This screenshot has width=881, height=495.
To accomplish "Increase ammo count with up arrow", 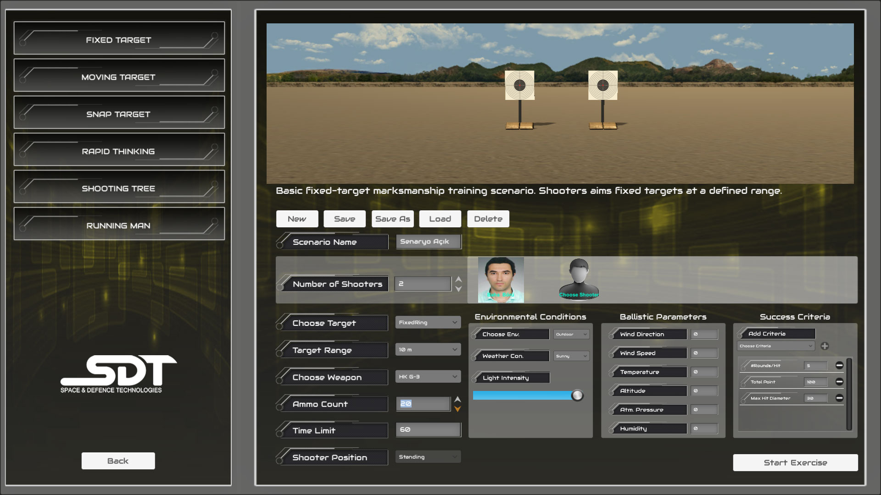I will (457, 399).
